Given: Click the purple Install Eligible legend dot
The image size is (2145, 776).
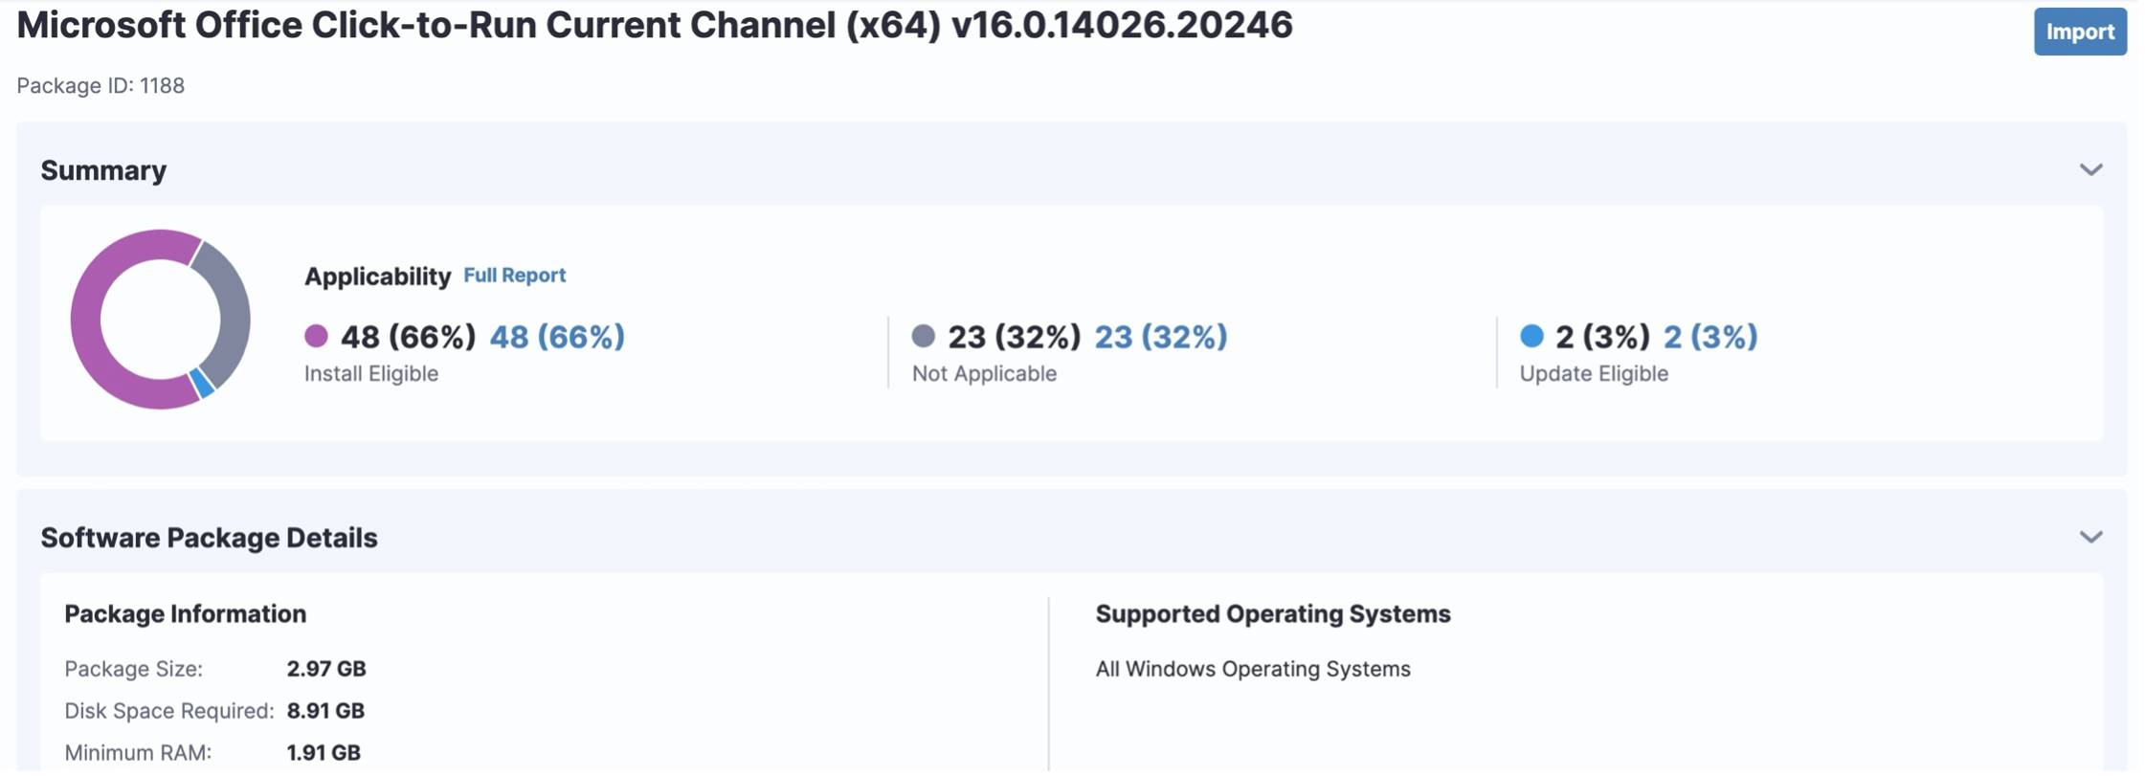Looking at the screenshot, I should click(316, 336).
